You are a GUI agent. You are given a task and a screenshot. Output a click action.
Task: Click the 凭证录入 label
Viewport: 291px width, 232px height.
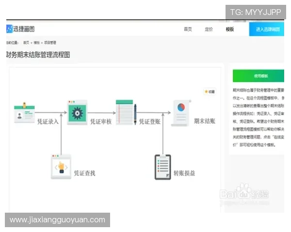(x=48, y=121)
